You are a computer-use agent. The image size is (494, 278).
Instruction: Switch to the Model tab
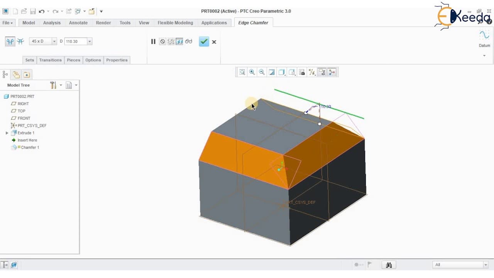(x=29, y=23)
